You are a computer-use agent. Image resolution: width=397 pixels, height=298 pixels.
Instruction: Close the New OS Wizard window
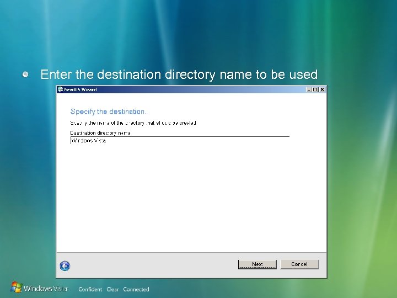(322, 89)
